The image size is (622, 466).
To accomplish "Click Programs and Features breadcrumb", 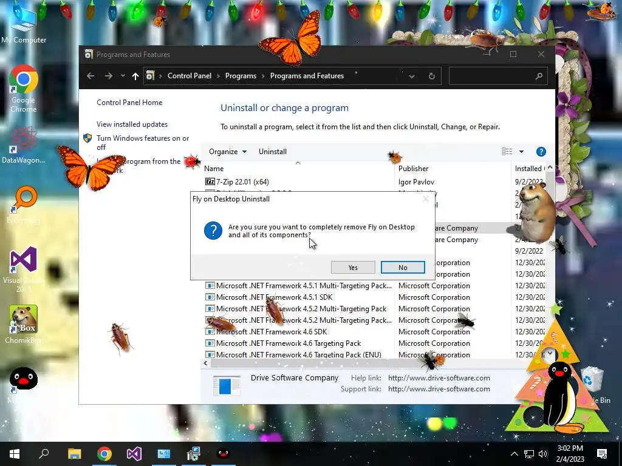I will coord(307,76).
